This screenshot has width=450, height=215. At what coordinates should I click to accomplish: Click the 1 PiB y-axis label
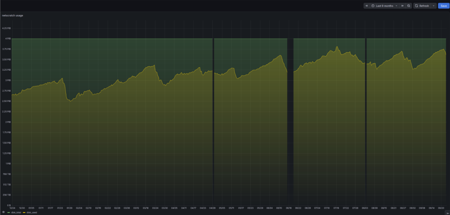coord(9,164)
